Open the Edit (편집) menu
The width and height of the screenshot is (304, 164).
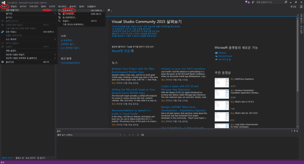(14, 7)
